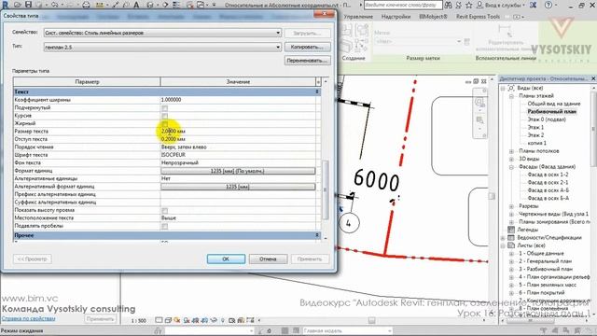Toggle the Bold (Жирный) checkbox
The image size is (597, 336).
click(164, 124)
